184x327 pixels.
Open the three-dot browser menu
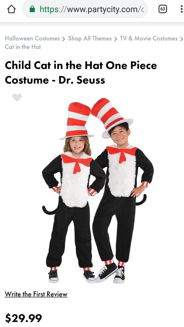click(x=182, y=9)
